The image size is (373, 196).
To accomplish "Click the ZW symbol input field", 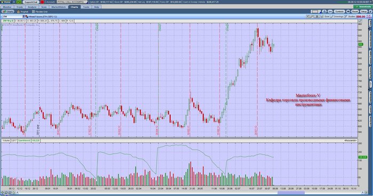I will pyautogui.click(x=12, y=17).
